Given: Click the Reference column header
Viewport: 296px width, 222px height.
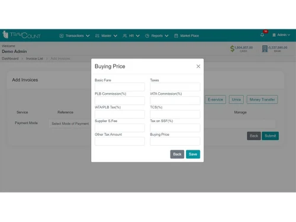Looking at the screenshot, I should point(65,112).
